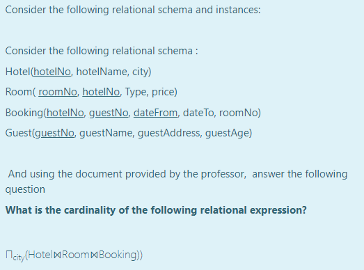Click guestAddress attribute in Guest schema

click(x=169, y=133)
